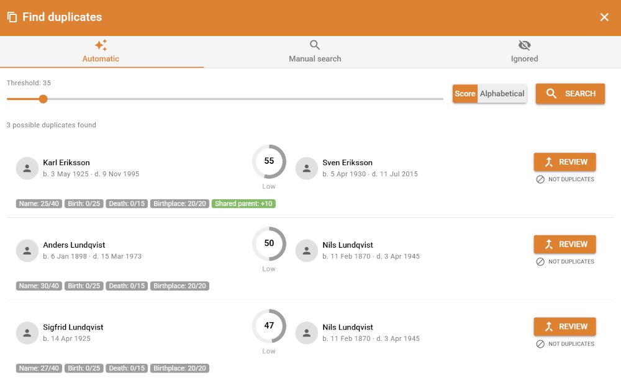
Task: Click Karl Eriksson's avatar icon
Action: (27, 169)
